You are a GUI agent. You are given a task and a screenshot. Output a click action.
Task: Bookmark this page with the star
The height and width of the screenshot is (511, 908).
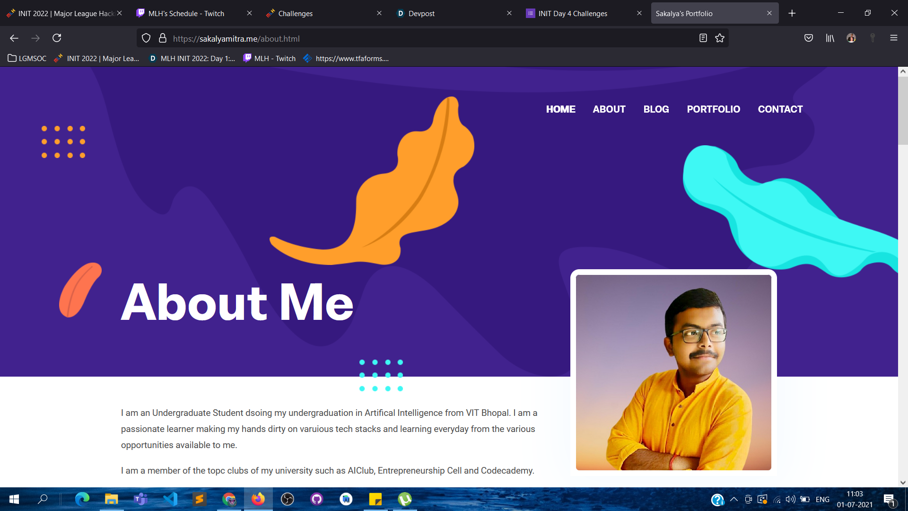click(720, 38)
